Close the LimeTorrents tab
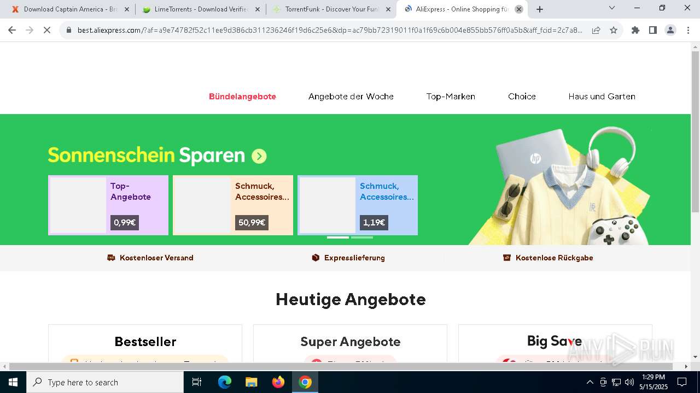 (258, 9)
